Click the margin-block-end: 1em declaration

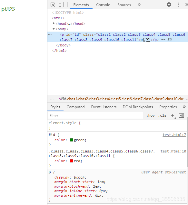pos(78,186)
